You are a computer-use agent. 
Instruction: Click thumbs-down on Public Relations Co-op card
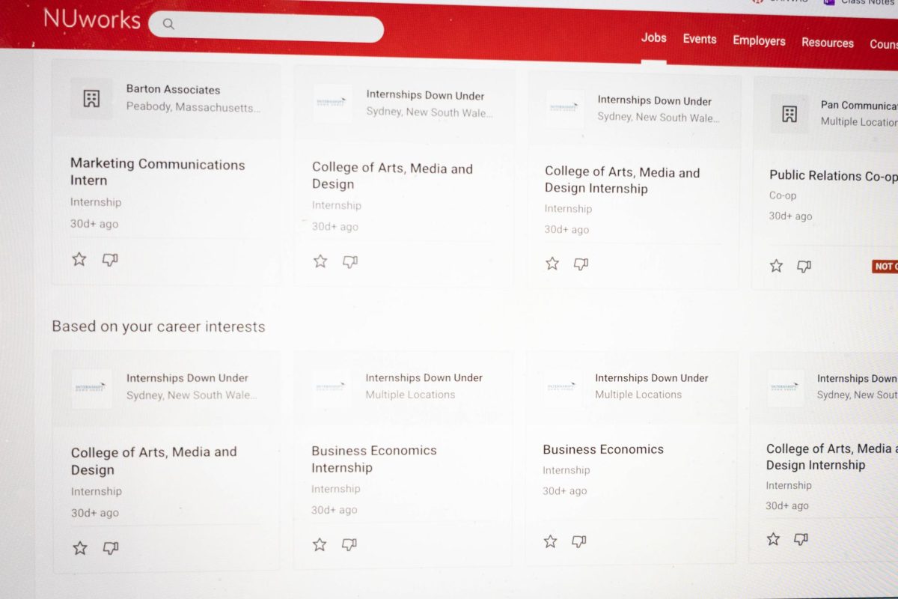pyautogui.click(x=804, y=266)
